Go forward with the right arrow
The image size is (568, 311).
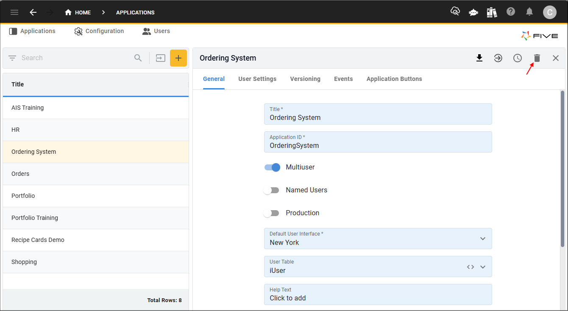point(50,12)
